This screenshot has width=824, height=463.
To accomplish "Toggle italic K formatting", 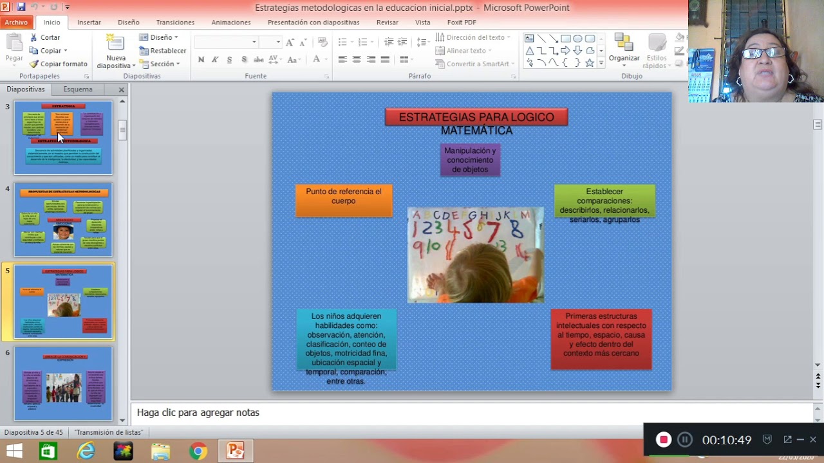I will coord(215,59).
